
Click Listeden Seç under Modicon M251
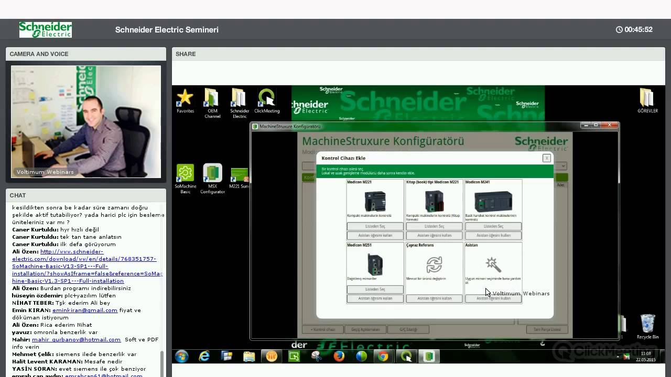point(375,289)
